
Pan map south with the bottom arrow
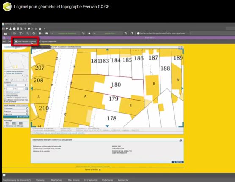tap(107, 126)
